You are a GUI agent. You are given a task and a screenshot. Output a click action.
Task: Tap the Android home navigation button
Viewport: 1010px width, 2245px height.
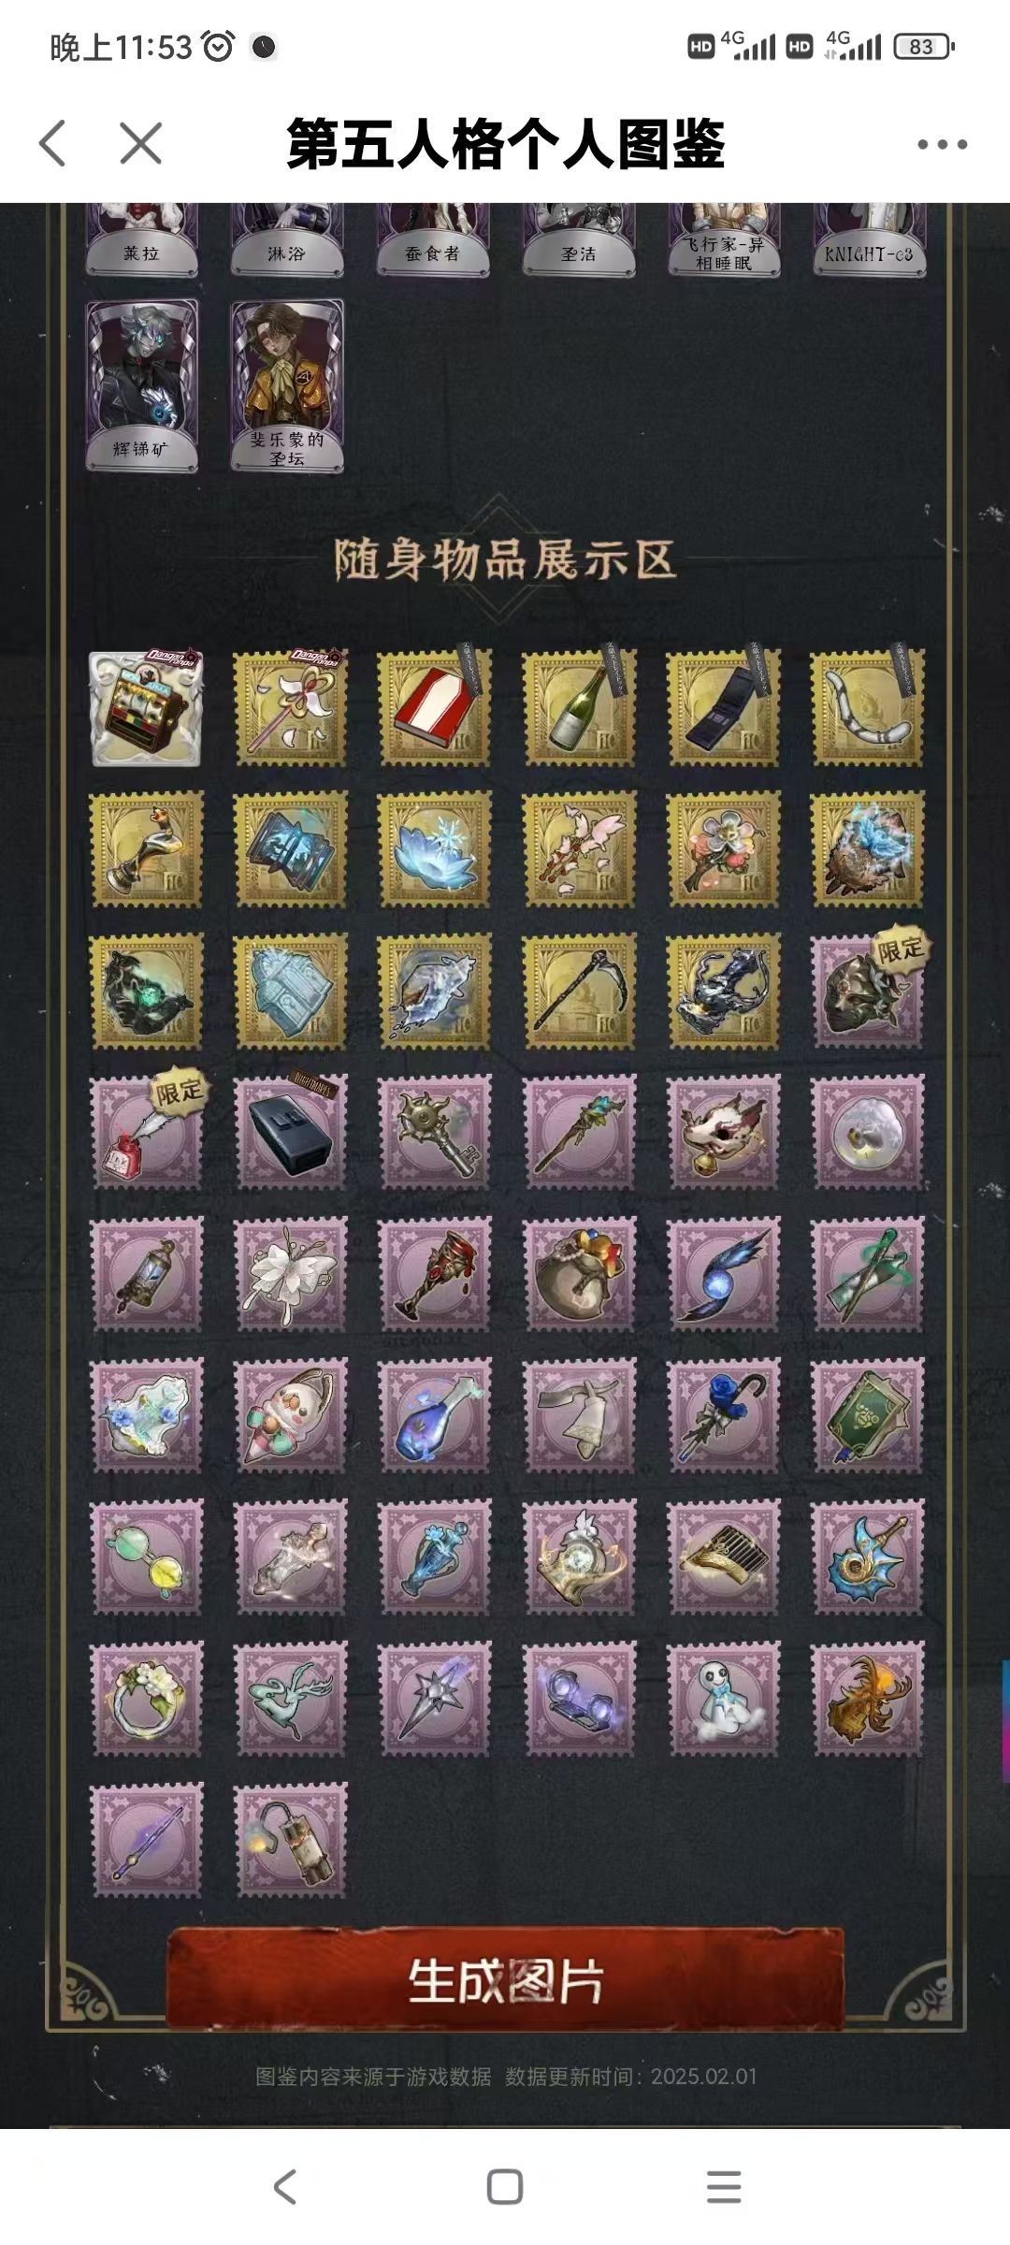click(x=505, y=2187)
